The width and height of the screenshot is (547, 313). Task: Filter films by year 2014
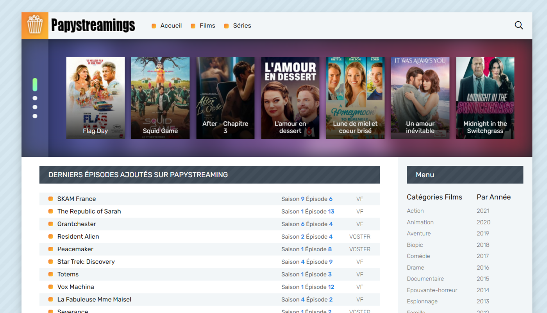point(483,290)
